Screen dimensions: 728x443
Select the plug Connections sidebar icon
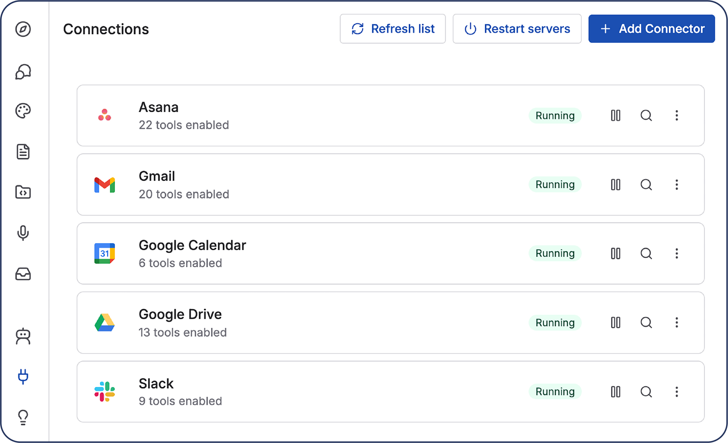[23, 376]
